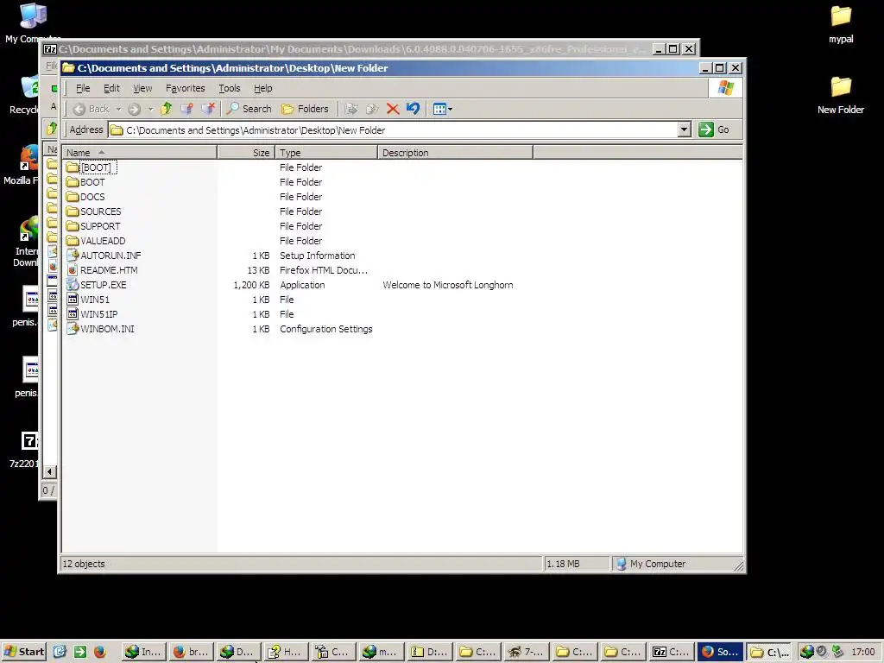The width and height of the screenshot is (884, 663).
Task: Click the Back button in toolbar
Action: tap(91, 109)
